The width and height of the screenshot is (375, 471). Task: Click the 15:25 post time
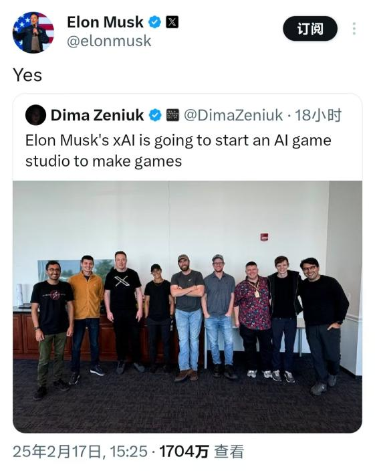[x=128, y=452]
